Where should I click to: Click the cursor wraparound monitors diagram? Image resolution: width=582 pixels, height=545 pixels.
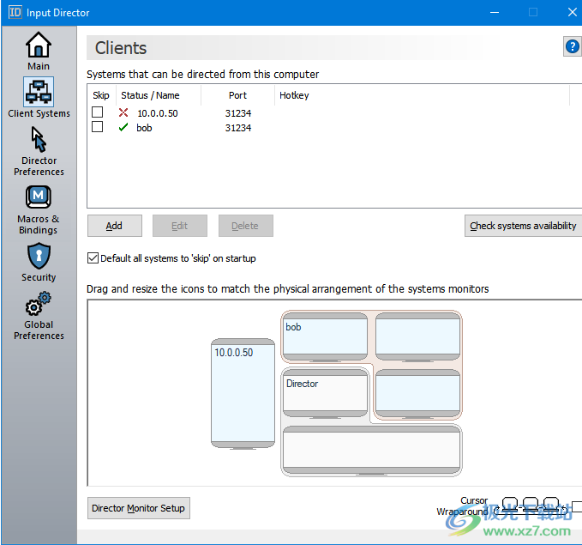531,506
